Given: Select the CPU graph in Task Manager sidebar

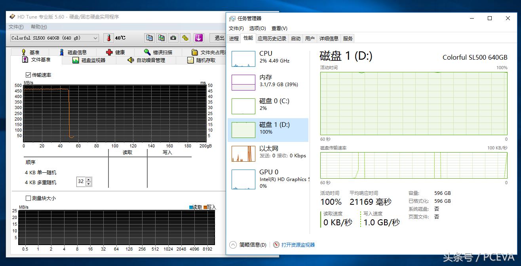Looking at the screenshot, I should (x=243, y=58).
